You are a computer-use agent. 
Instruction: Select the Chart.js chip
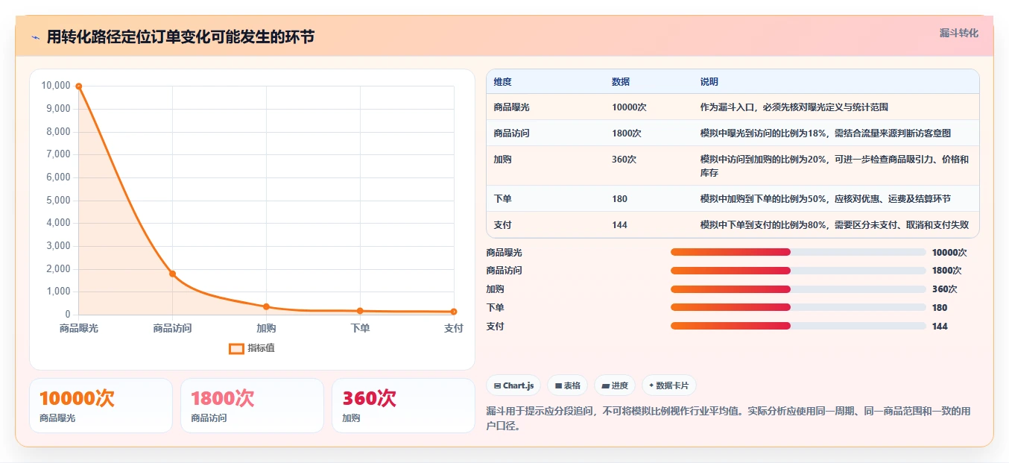pyautogui.click(x=513, y=385)
